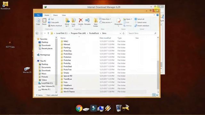The image size is (205, 115).
Task: Click Local Disk (C:) in the address path
Action: pos(62,33)
